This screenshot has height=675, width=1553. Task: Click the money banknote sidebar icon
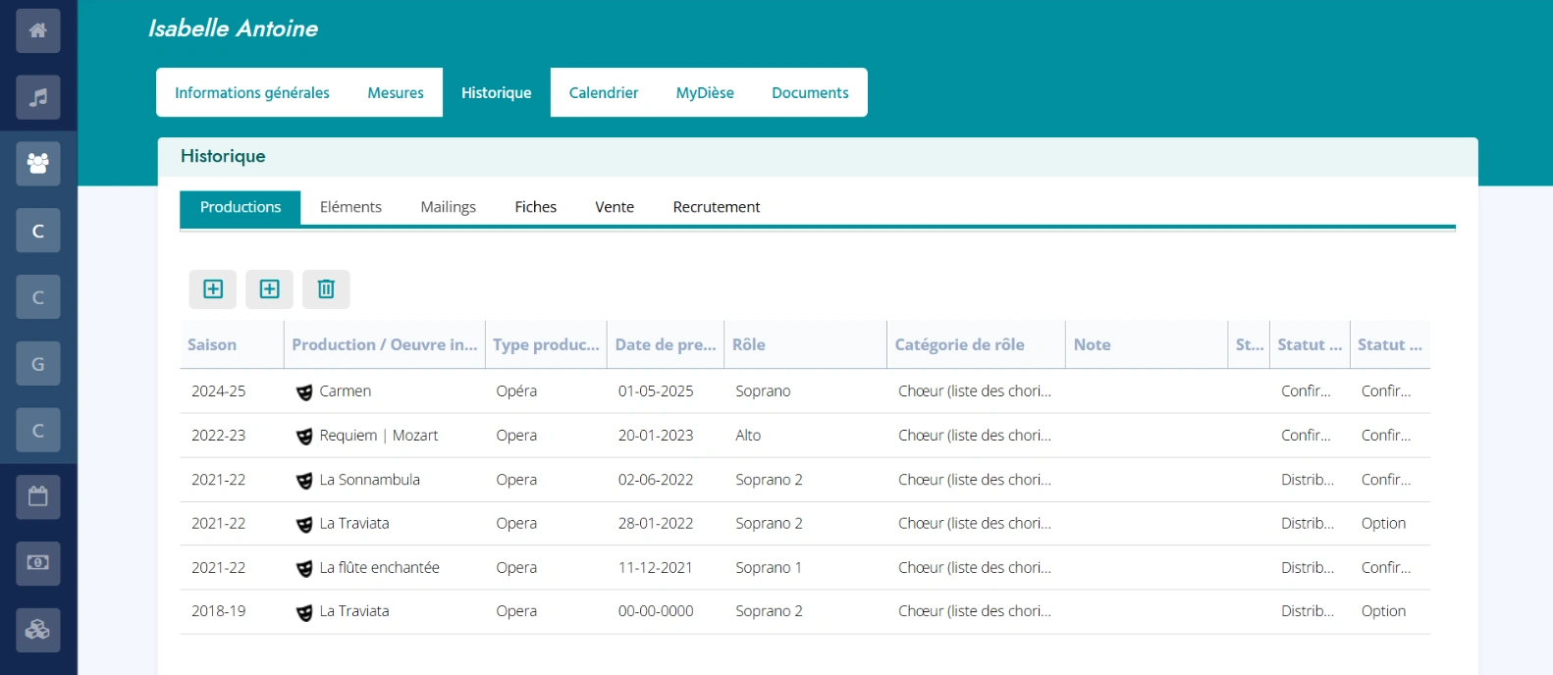(37, 563)
